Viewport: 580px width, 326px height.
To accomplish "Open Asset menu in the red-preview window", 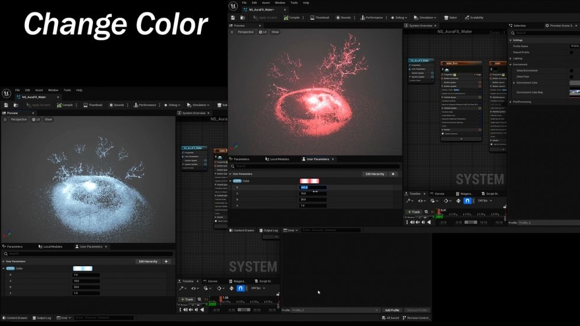I will 266,2.
